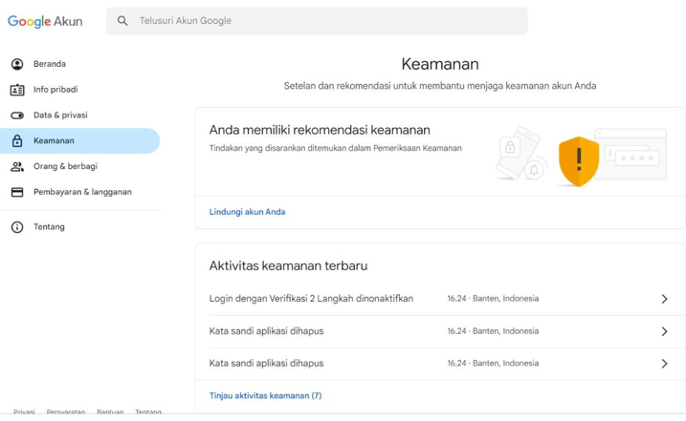This screenshot has height=421, width=686.
Task: Click the Orang & berbagi people icon
Action: pyautogui.click(x=17, y=166)
